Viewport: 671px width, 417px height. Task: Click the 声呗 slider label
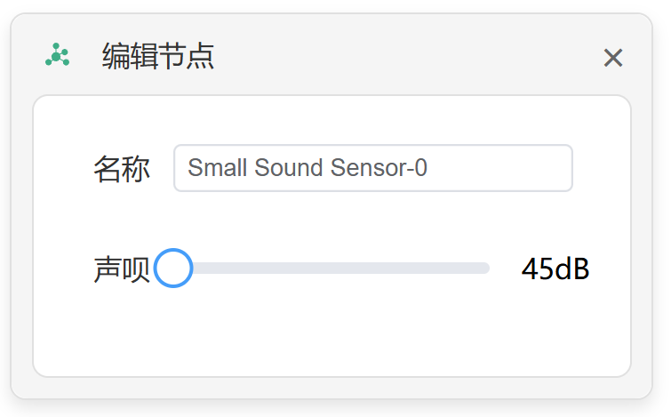click(122, 269)
